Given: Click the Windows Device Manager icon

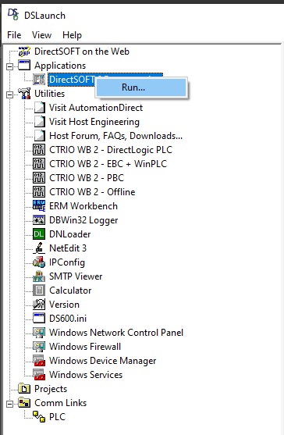Looking at the screenshot, I should [39, 361].
